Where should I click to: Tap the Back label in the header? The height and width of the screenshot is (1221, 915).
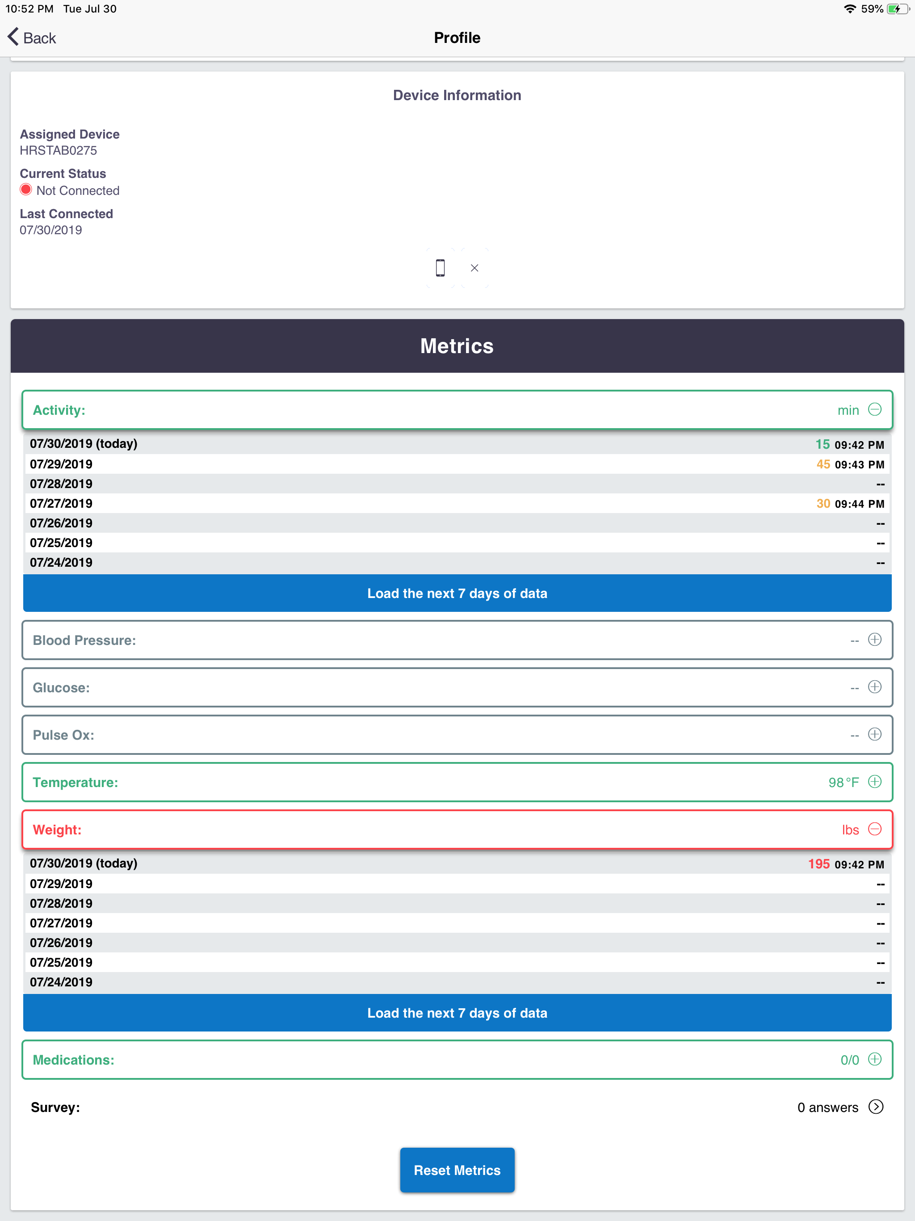[x=40, y=38]
